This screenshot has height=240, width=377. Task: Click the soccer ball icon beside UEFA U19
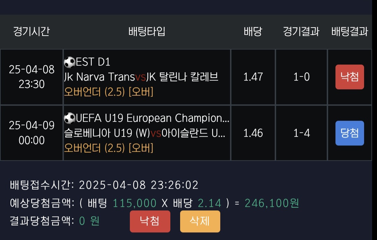69,118
